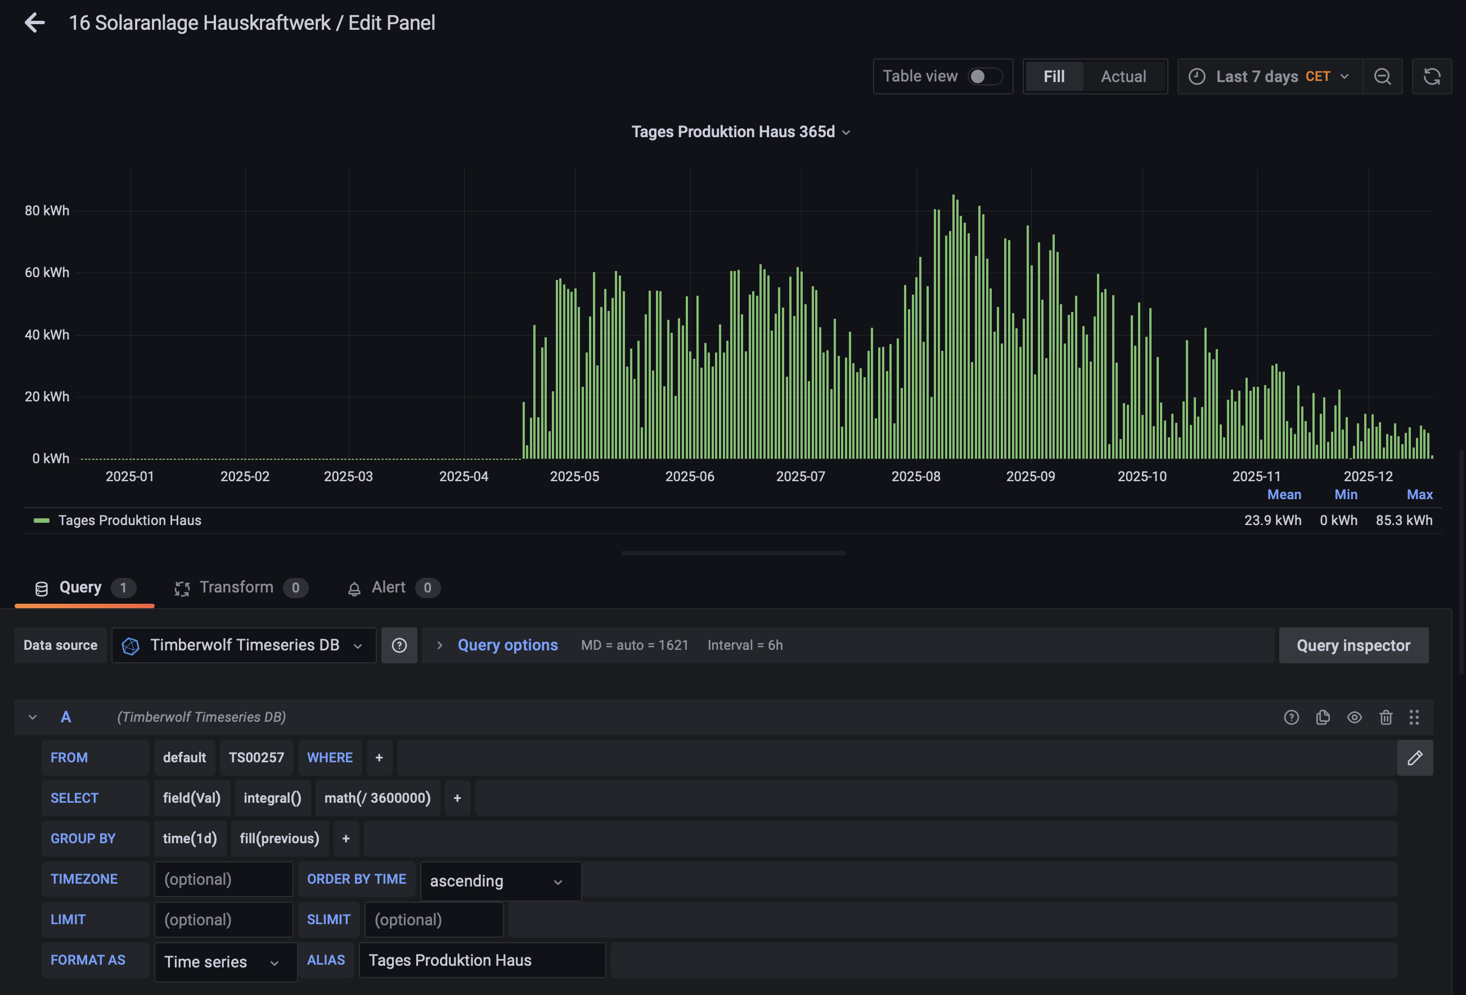Duplicate query A with copy icon
This screenshot has height=995, width=1466.
(x=1323, y=717)
